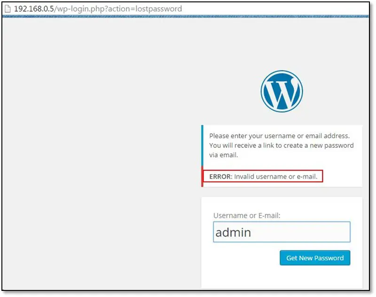Screen dimensions: 376x297
Task: Click the Get New Password button
Action: point(315,258)
